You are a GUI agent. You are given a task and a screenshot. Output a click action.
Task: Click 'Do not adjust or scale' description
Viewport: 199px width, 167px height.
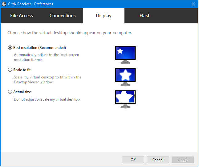(x=47, y=99)
